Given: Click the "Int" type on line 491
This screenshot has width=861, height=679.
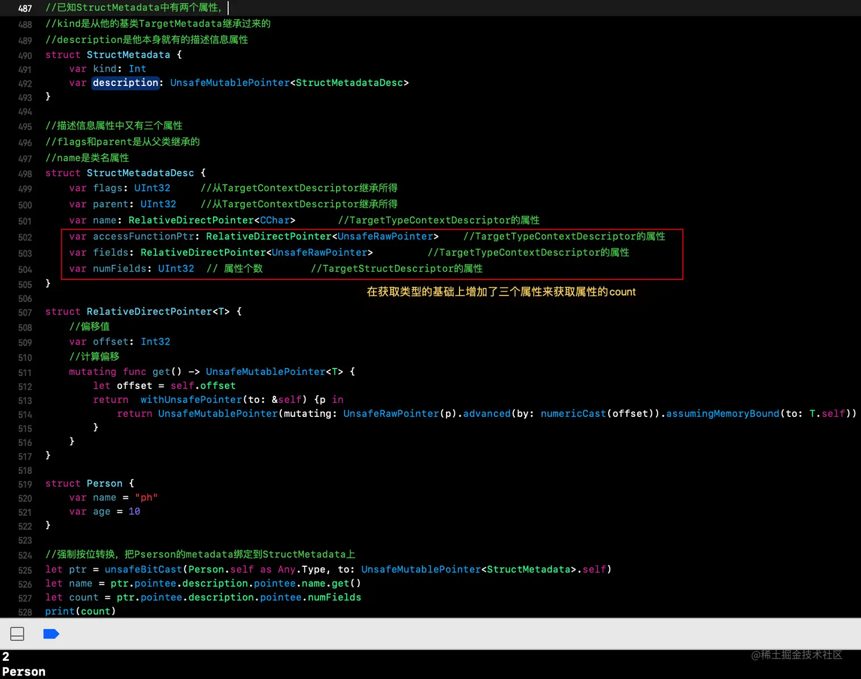Looking at the screenshot, I should [x=137, y=68].
